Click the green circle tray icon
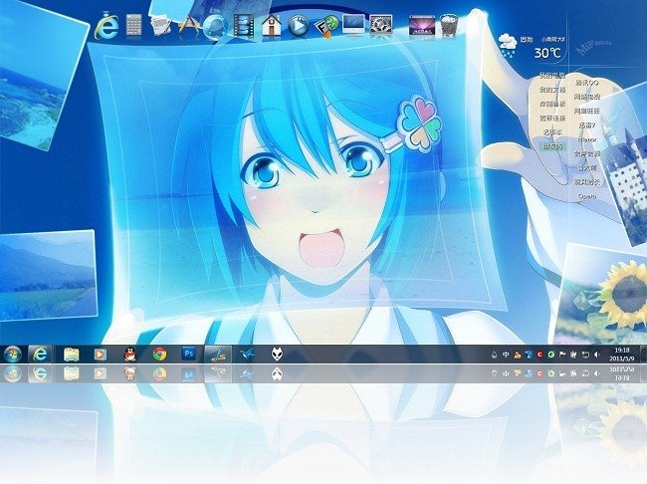Screen dimensions: 647x484 click(550, 355)
